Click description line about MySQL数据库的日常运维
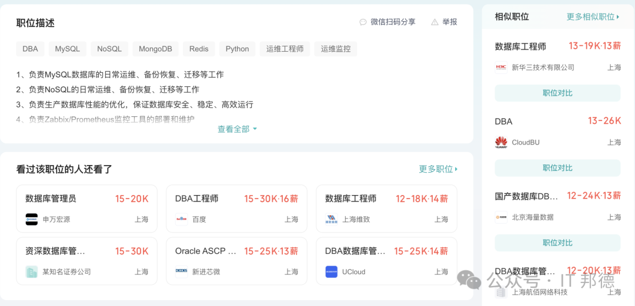635x306 pixels. click(x=121, y=75)
